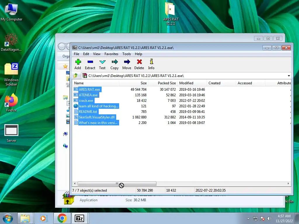Open Windows Explorer from taskbar

click(x=25, y=218)
